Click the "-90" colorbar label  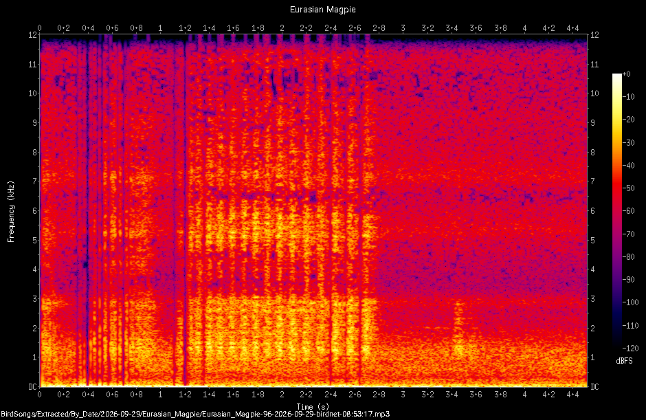628,280
